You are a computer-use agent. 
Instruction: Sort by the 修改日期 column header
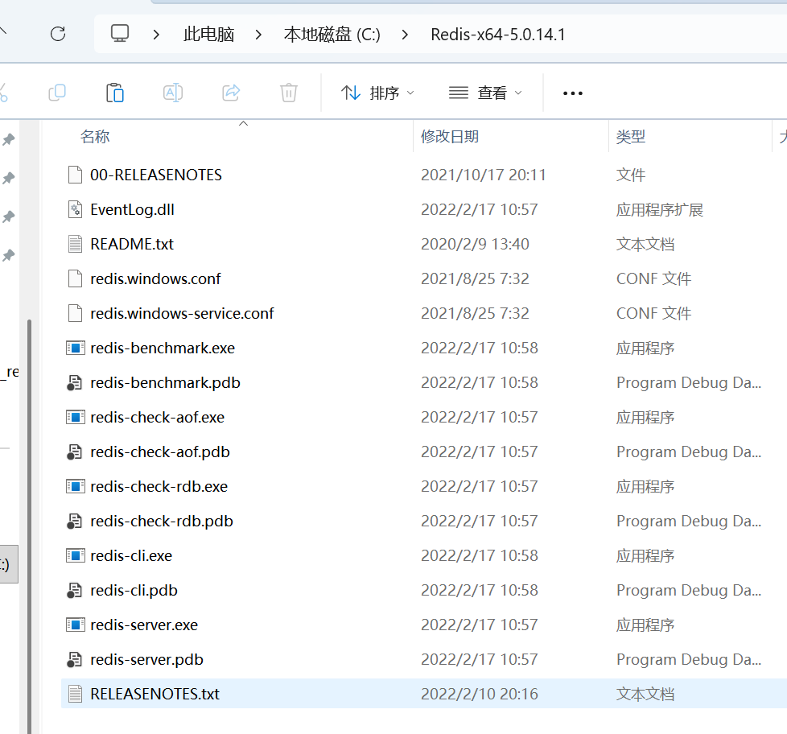tap(450, 137)
